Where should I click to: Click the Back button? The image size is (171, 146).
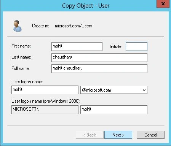pos(89,135)
